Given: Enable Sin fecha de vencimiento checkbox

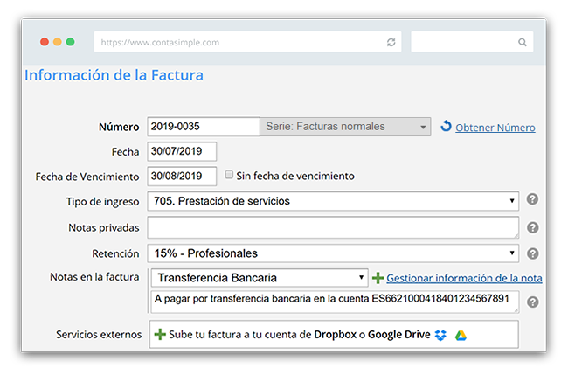Looking at the screenshot, I should (x=229, y=175).
